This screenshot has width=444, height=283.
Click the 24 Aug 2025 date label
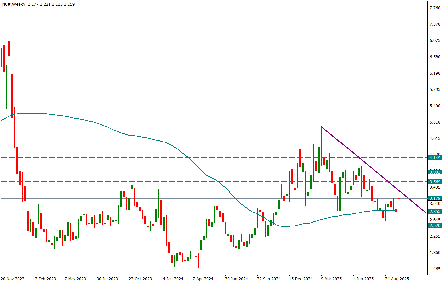(x=397, y=279)
